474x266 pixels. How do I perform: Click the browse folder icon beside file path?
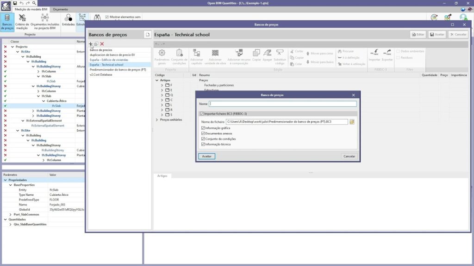(352, 122)
